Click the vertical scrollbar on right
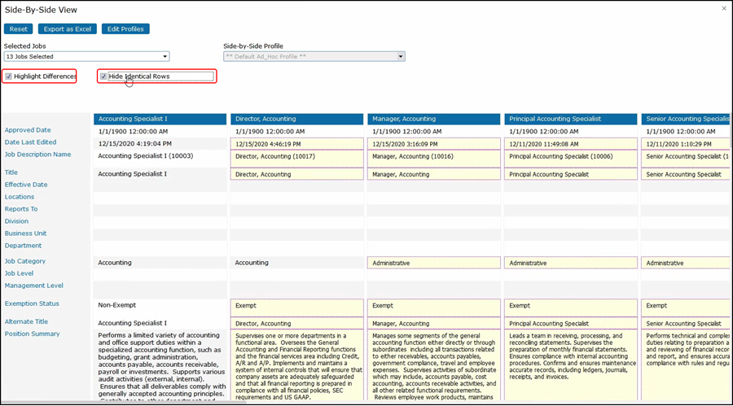Image resolution: width=733 pixels, height=406 pixels. click(728, 244)
